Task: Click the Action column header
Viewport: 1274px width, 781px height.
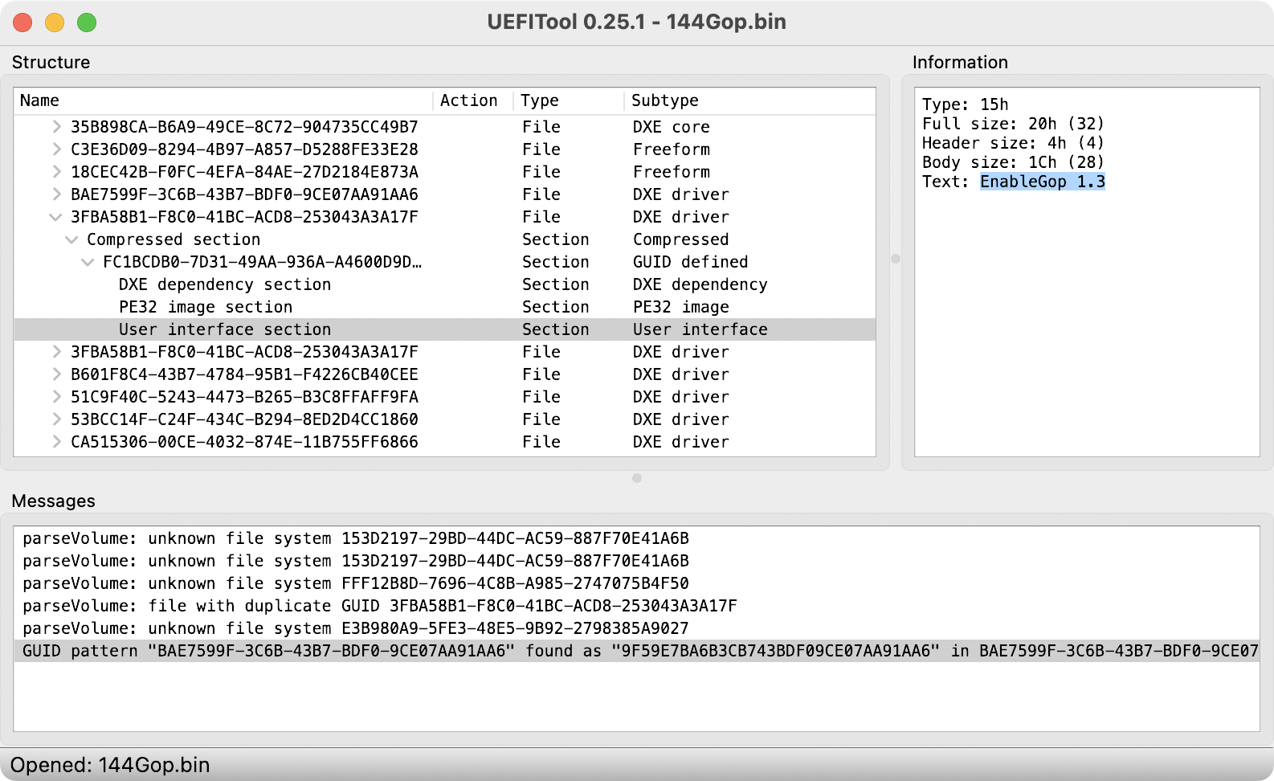Action: tap(473, 100)
